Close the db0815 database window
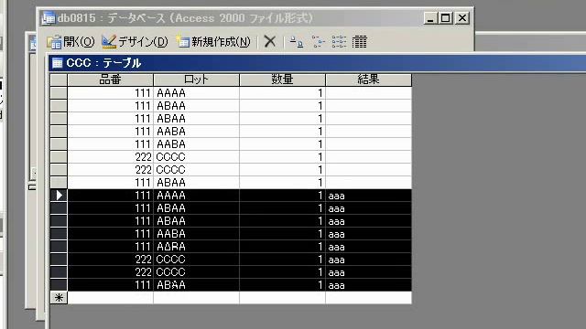Image resolution: width=586 pixels, height=329 pixels. (462, 18)
